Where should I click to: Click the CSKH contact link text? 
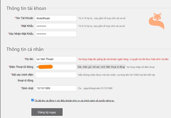click(x=117, y=75)
